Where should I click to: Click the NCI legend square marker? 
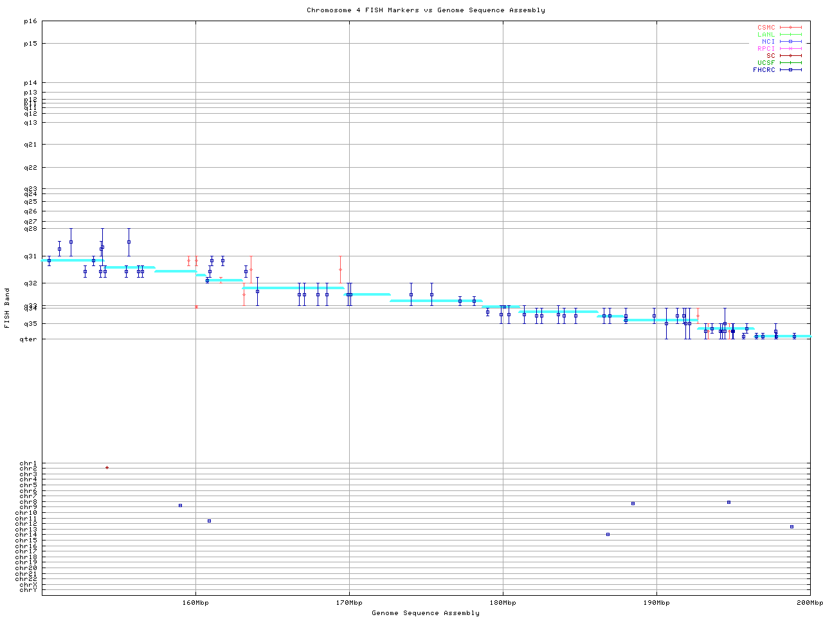[791, 42]
